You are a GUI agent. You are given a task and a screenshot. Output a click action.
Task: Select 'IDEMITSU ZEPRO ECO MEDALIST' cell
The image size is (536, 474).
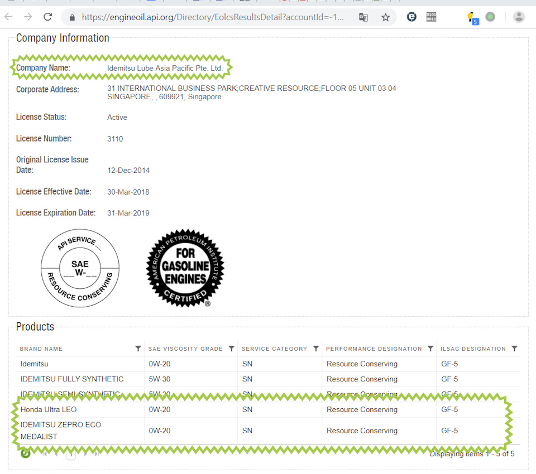[61, 431]
